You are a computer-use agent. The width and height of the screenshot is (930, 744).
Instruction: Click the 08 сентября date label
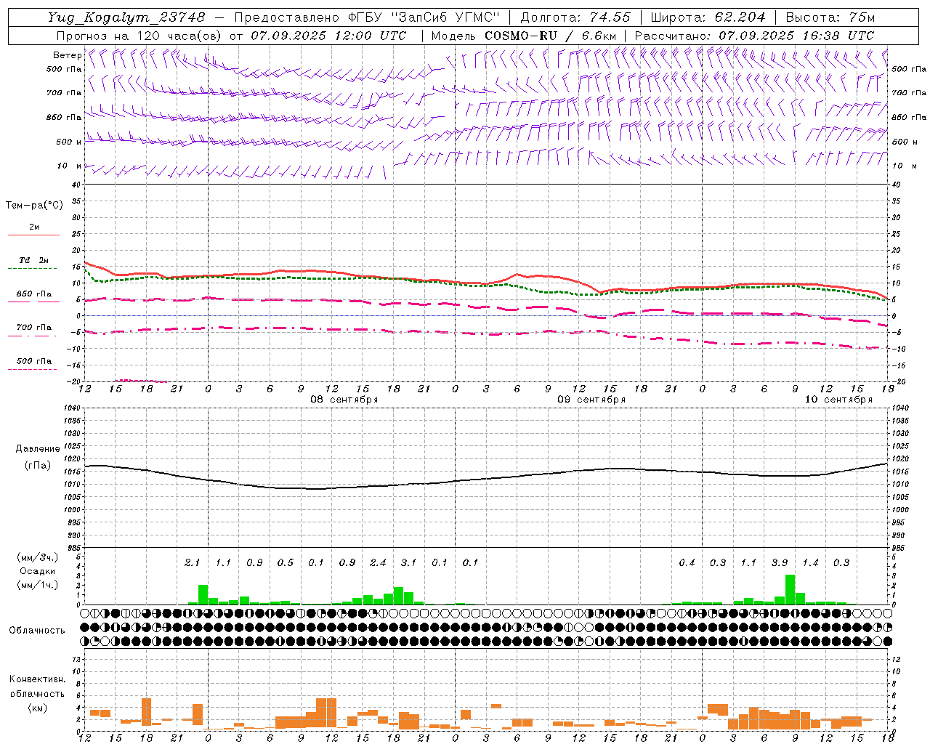pyautogui.click(x=344, y=400)
